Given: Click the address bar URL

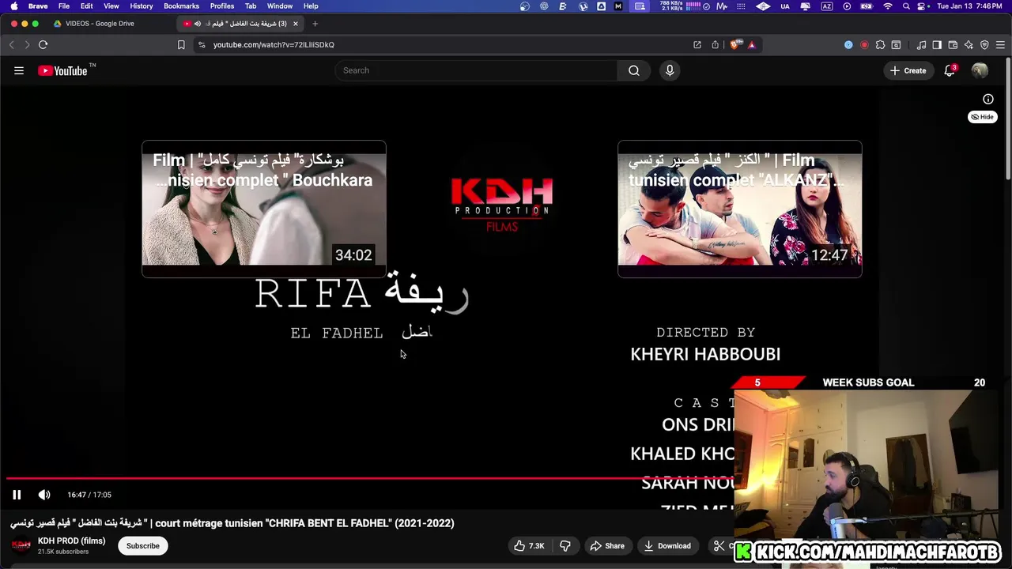Looking at the screenshot, I should pos(274,45).
